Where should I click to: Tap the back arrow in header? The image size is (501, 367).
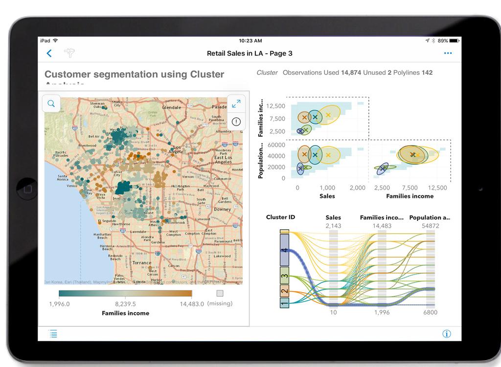tap(49, 53)
